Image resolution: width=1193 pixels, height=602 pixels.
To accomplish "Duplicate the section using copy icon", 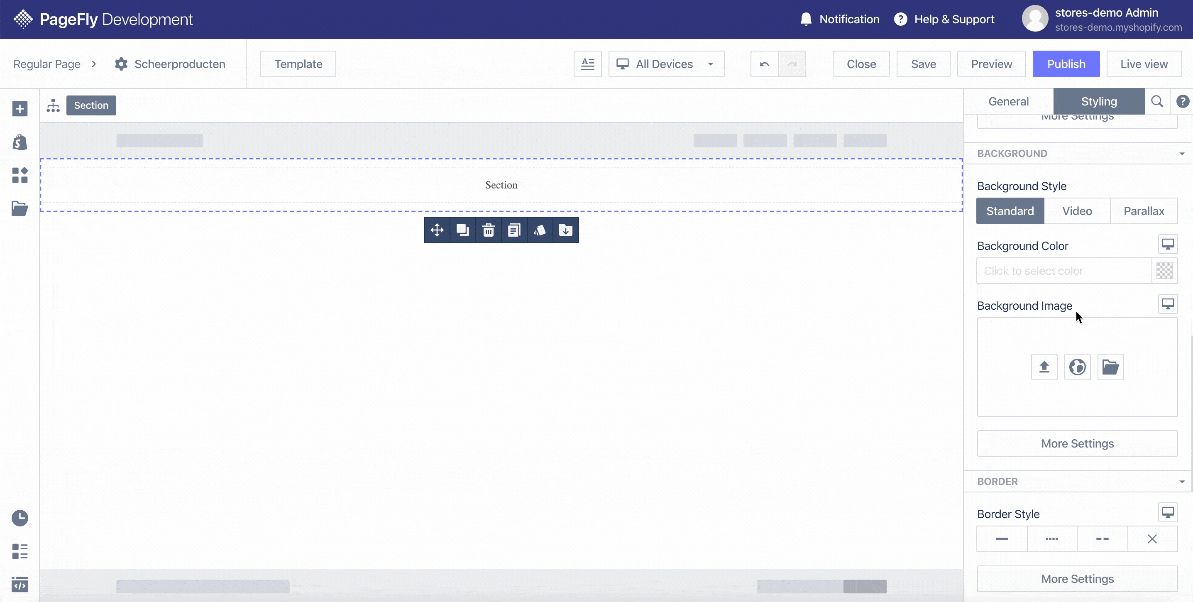I will (x=463, y=230).
